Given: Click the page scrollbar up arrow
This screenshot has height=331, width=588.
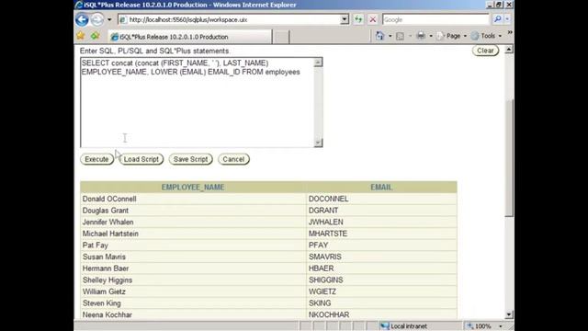Looking at the screenshot, I should (509, 50).
